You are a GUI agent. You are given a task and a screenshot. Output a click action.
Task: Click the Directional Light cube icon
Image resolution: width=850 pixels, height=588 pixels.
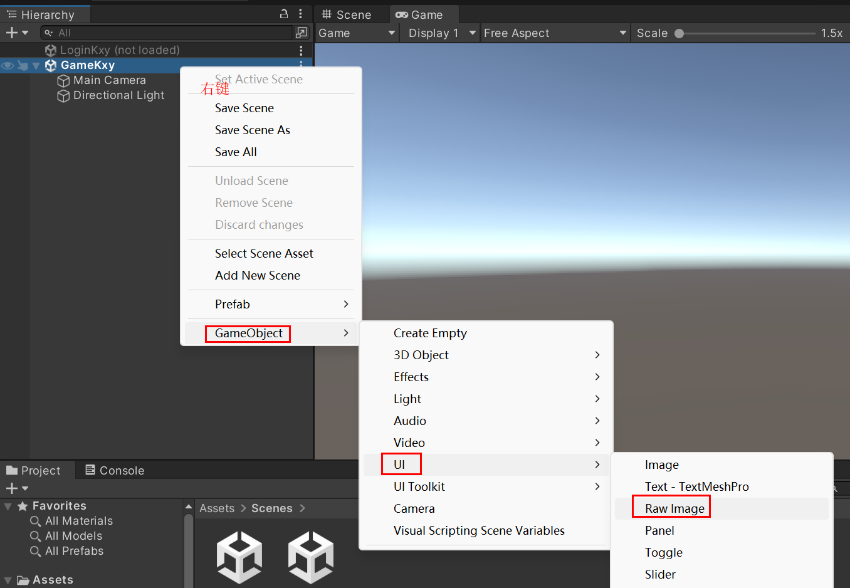tap(63, 96)
